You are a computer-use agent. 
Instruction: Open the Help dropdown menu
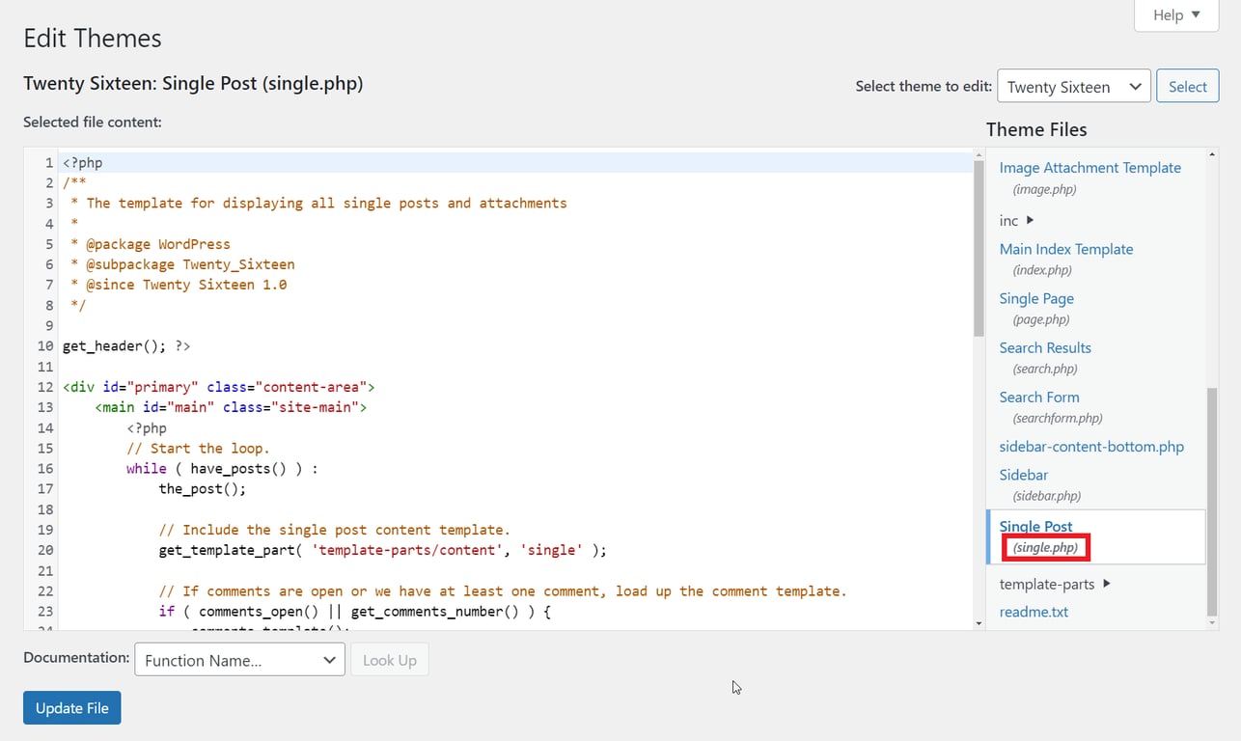point(1175,14)
